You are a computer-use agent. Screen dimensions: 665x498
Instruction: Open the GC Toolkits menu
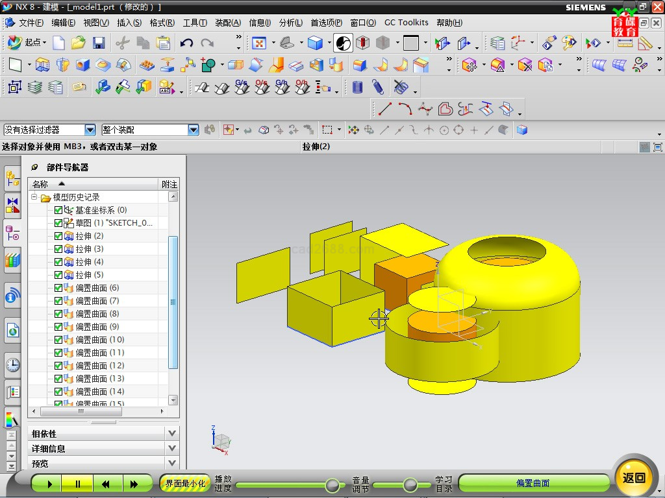point(406,23)
